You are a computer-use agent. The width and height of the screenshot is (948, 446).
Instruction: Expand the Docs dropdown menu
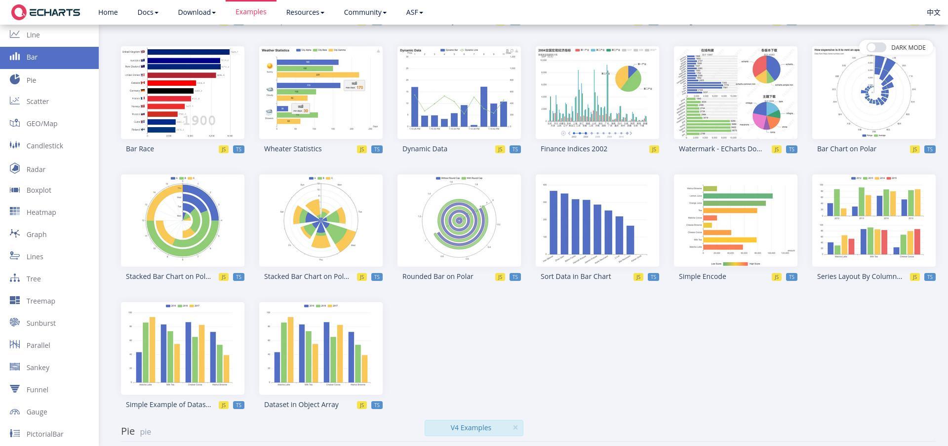click(148, 12)
